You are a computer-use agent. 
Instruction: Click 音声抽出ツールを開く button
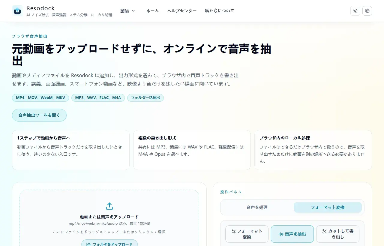pos(39,115)
